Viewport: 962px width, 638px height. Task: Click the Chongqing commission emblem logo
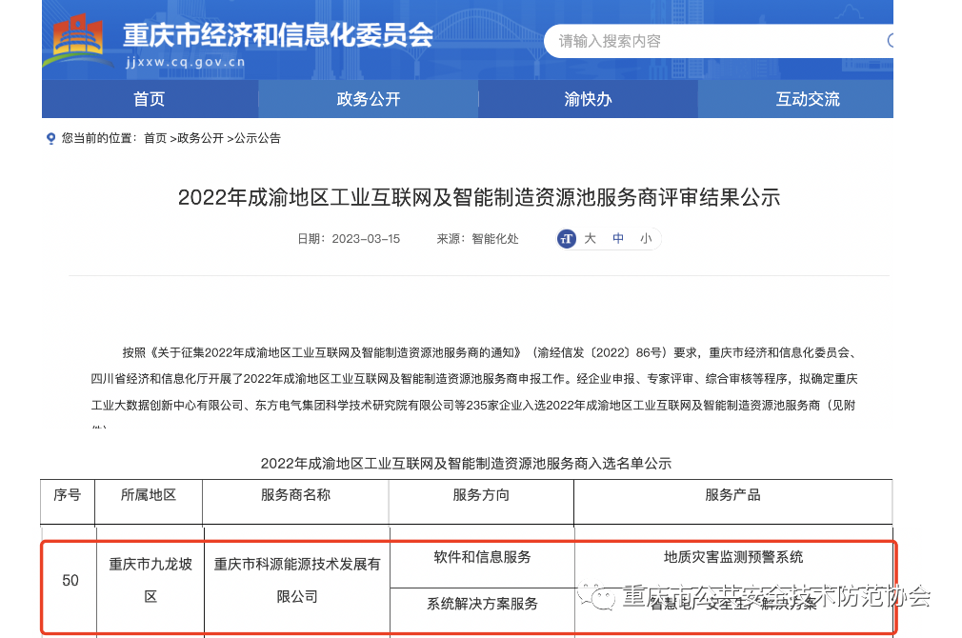pyautogui.click(x=77, y=41)
